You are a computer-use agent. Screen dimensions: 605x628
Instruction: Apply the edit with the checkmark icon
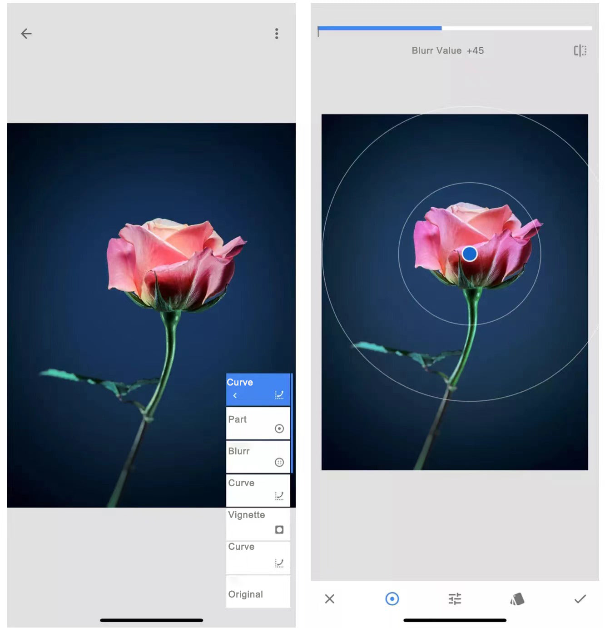point(580,599)
